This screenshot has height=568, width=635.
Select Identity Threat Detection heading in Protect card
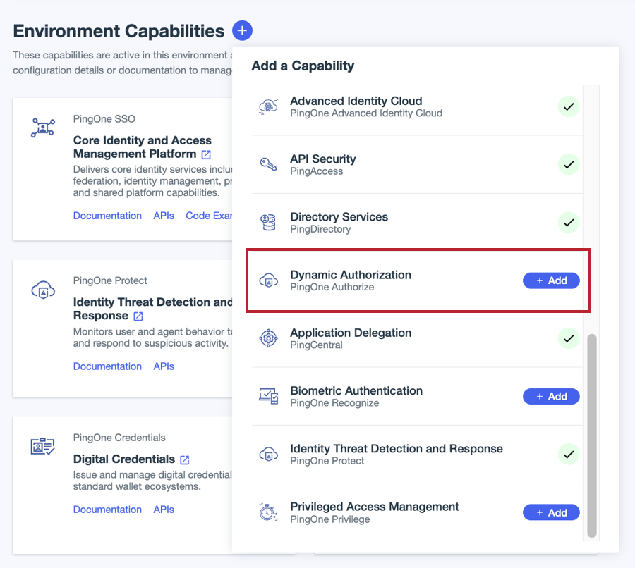point(152,309)
